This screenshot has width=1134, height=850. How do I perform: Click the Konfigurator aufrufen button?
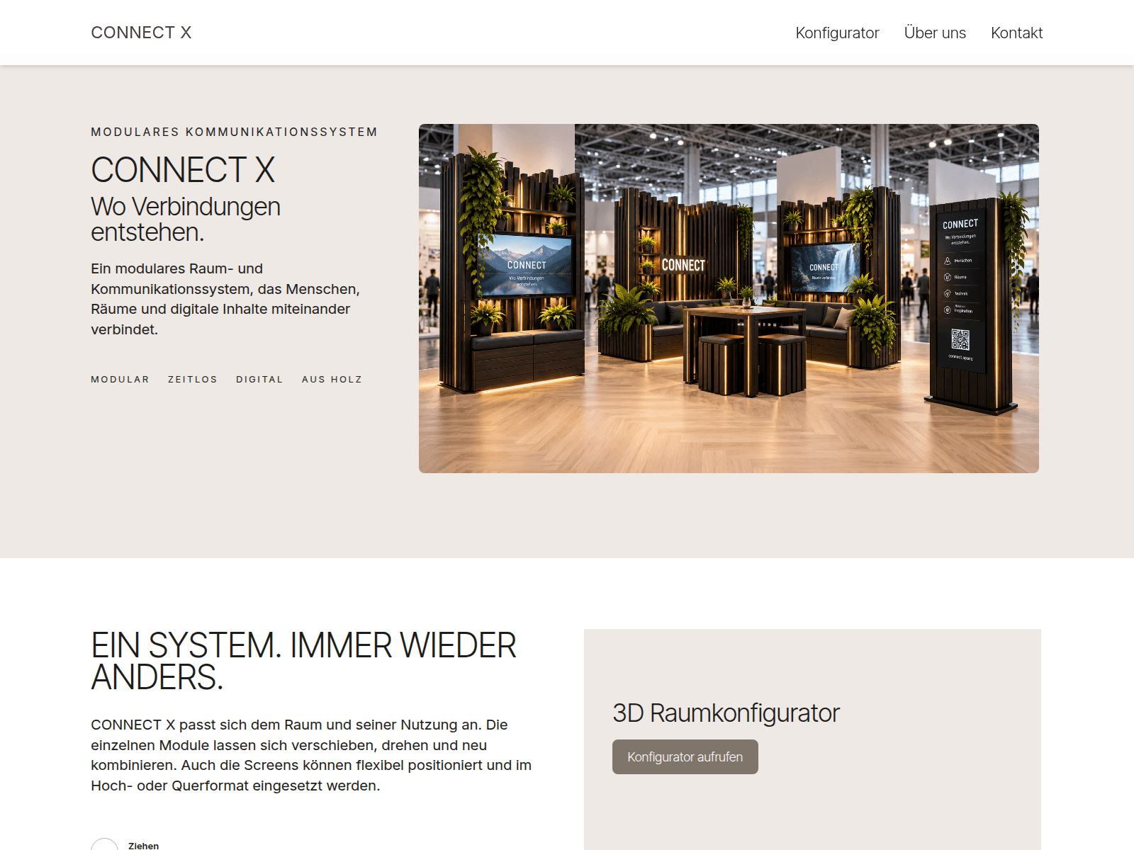pyautogui.click(x=685, y=756)
